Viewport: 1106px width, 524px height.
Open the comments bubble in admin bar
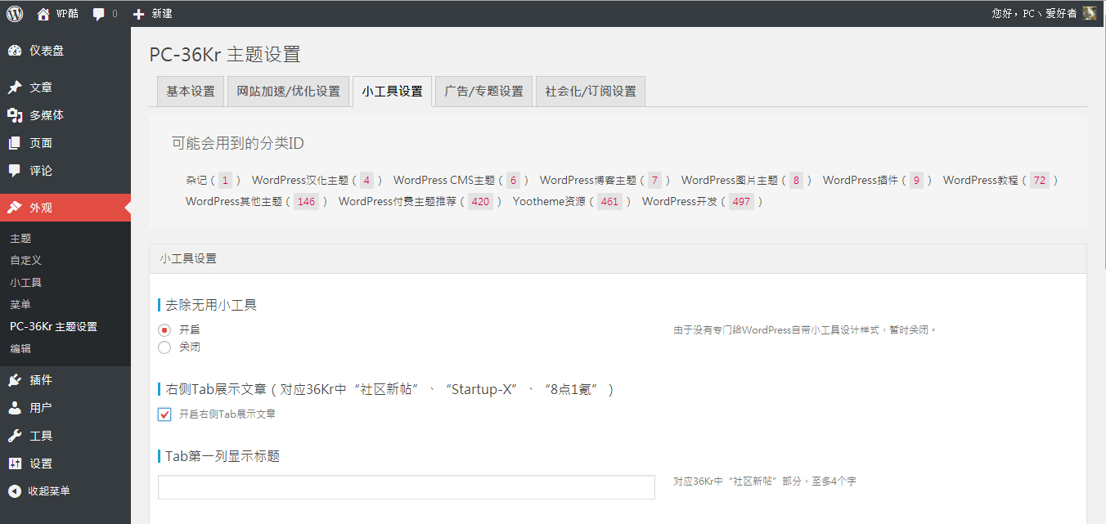pyautogui.click(x=99, y=14)
